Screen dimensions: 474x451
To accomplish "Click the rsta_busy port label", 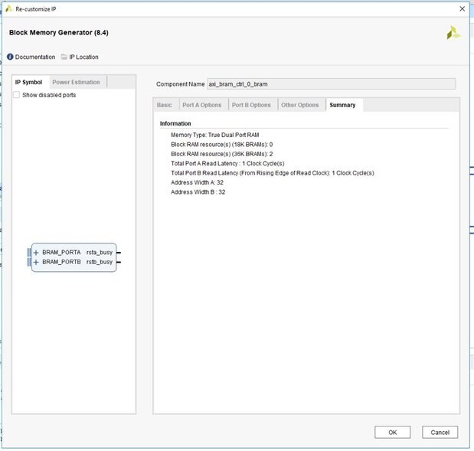I will pos(100,253).
